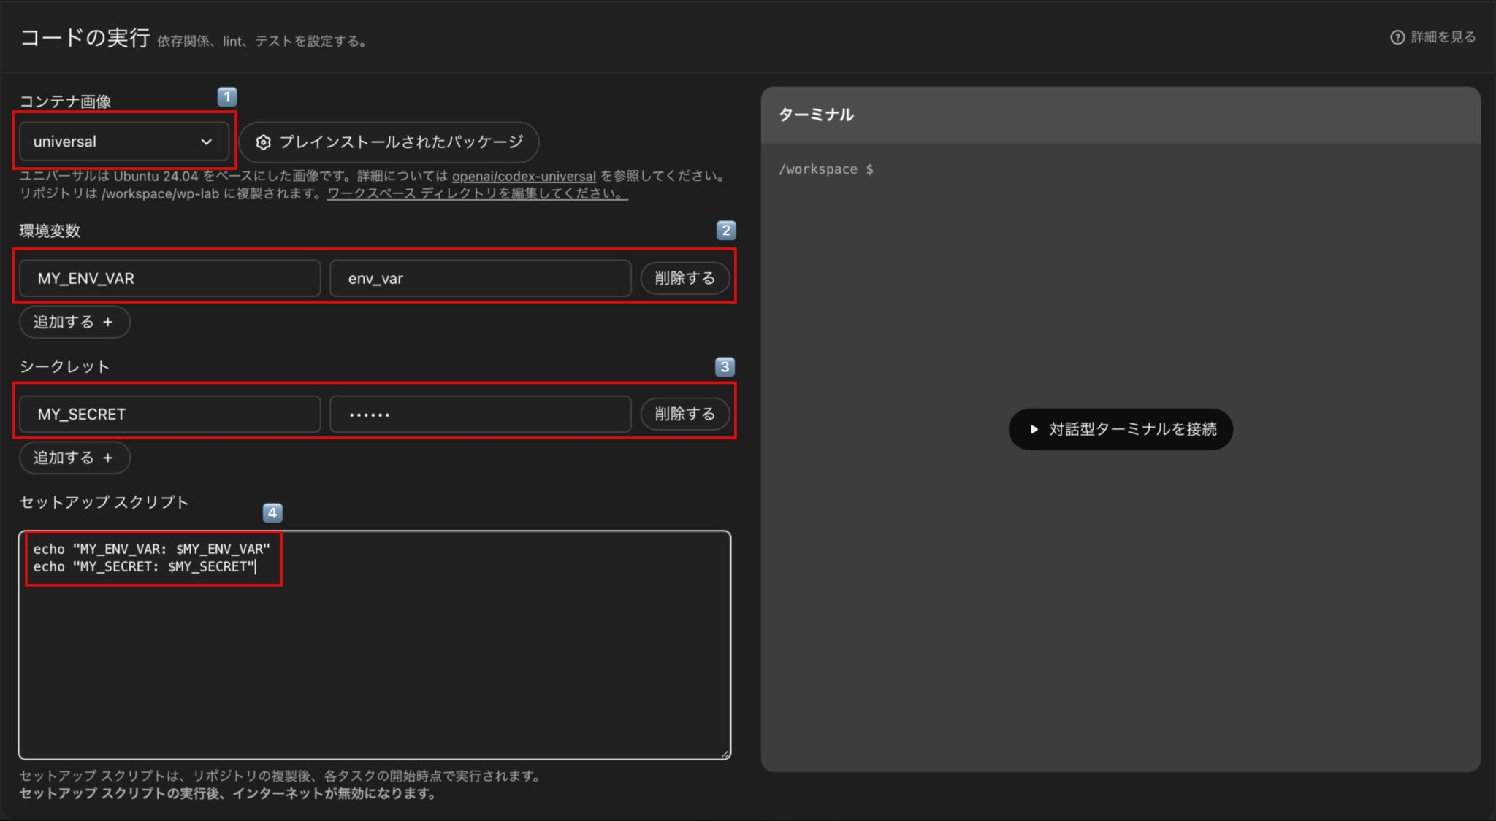Click the ターミナル panel header
This screenshot has height=821, width=1496.
(816, 115)
